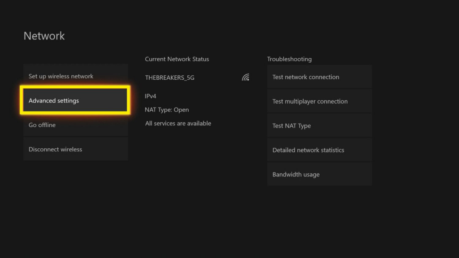Start Test multiplayer connection

319,101
